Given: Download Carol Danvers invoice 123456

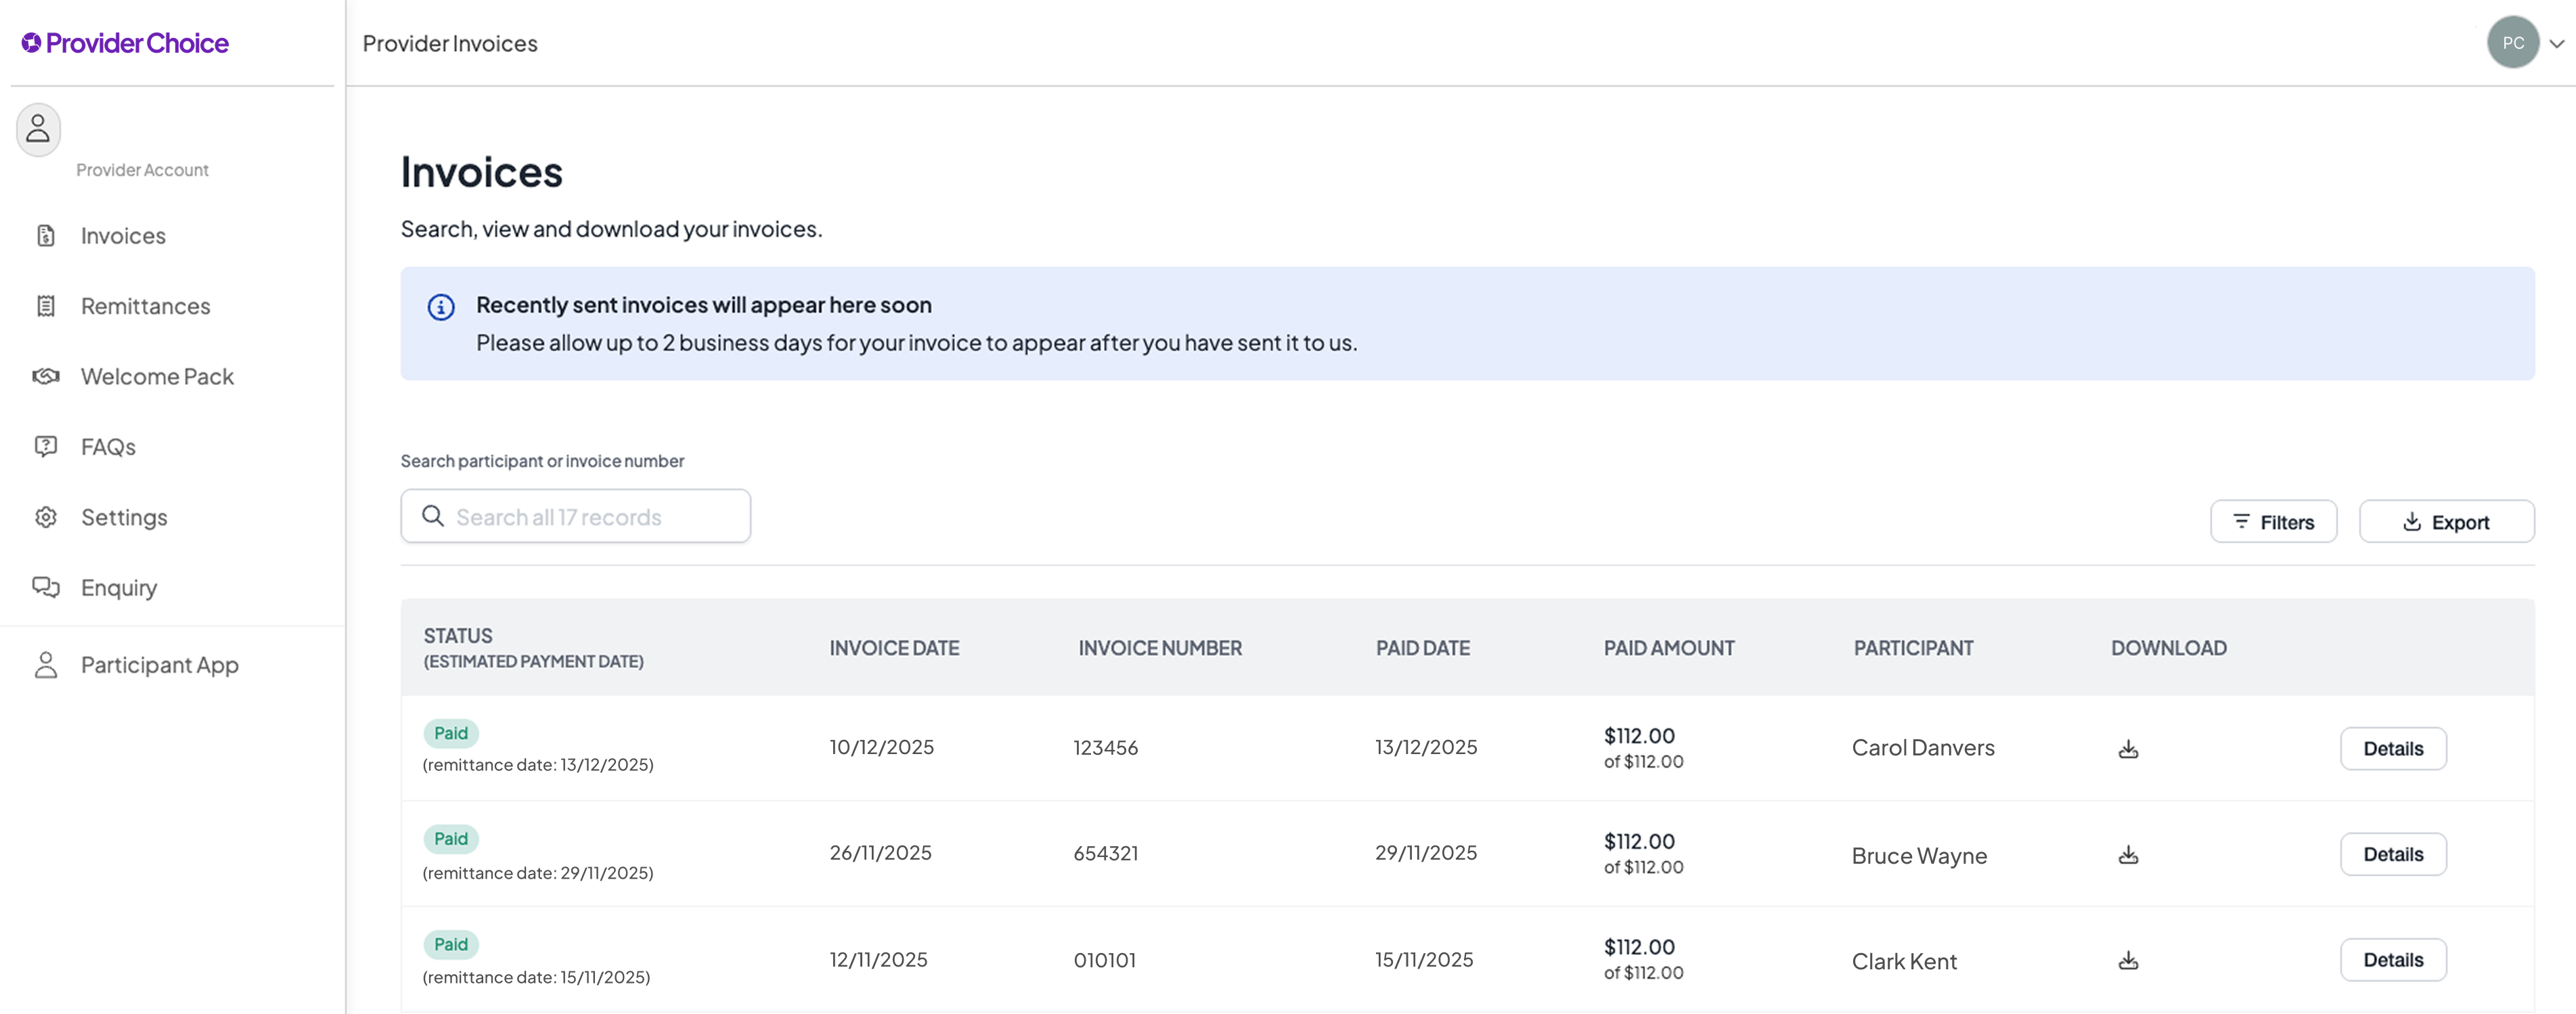Looking at the screenshot, I should point(2128,749).
